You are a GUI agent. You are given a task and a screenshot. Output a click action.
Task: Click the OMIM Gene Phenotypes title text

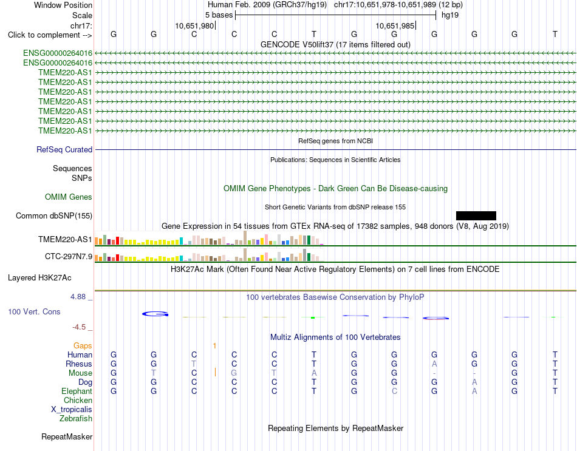coord(335,188)
